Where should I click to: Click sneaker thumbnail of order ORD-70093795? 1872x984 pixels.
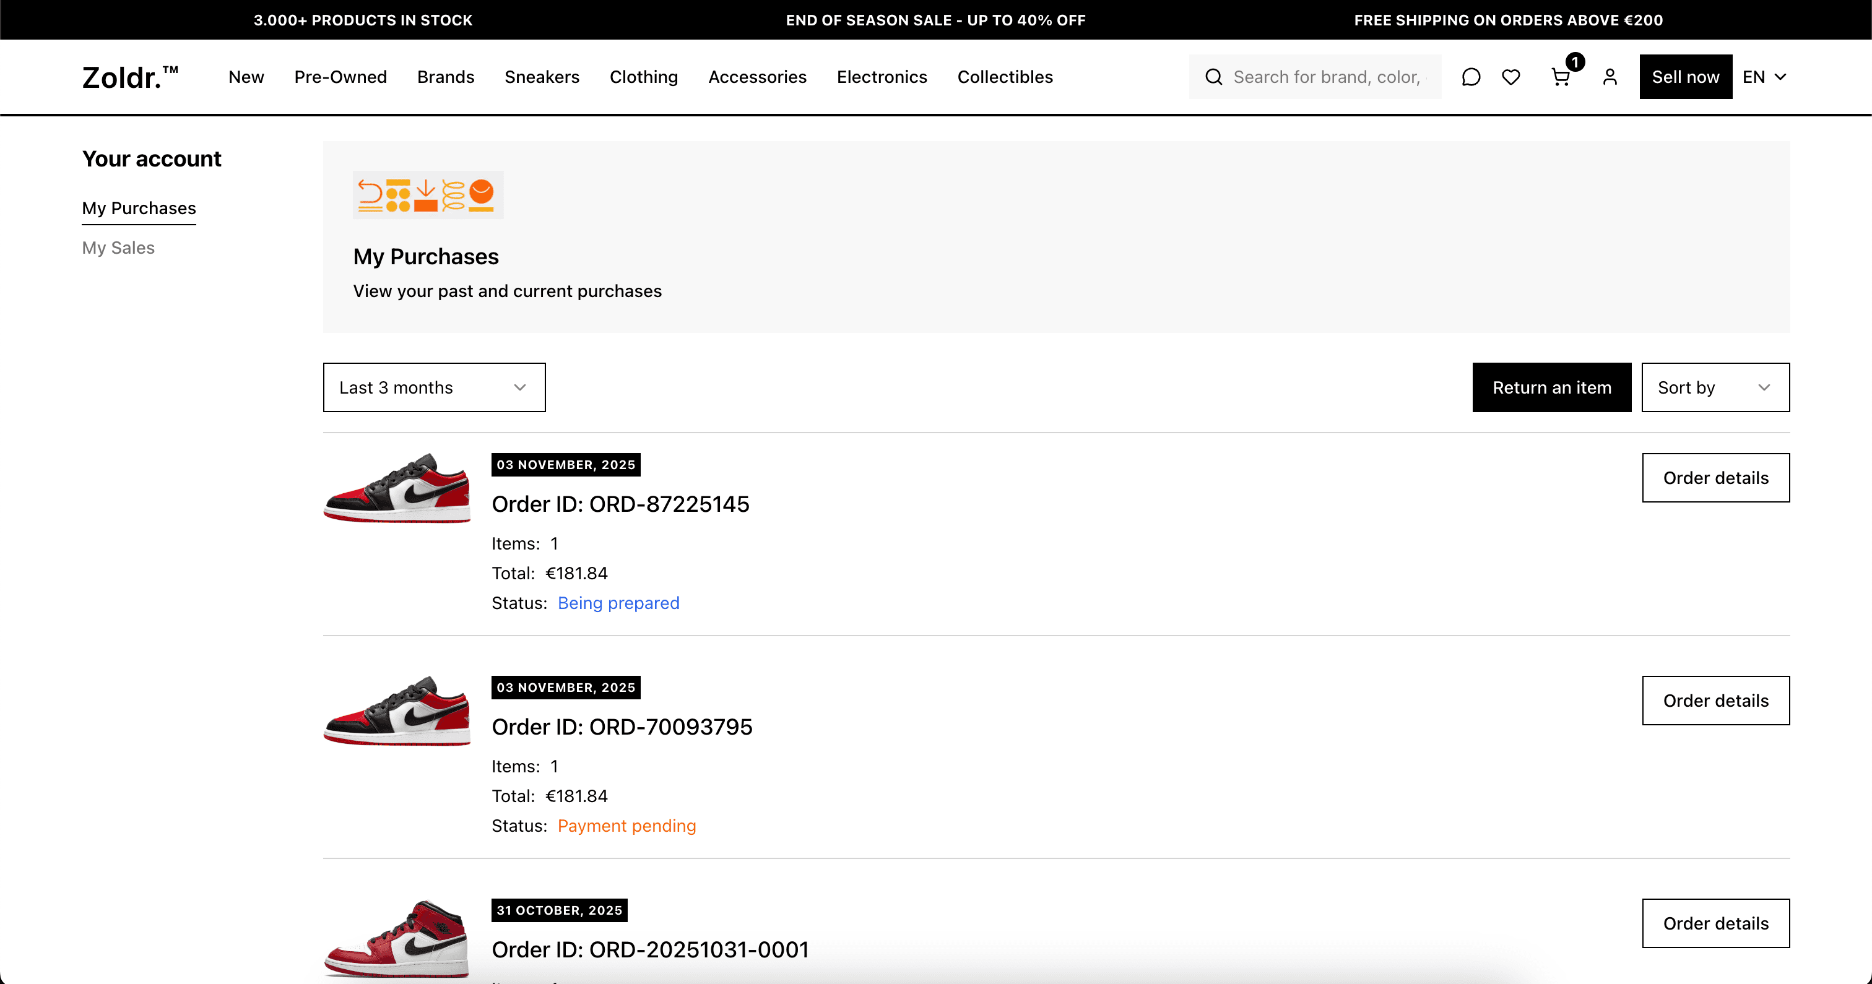coord(397,710)
